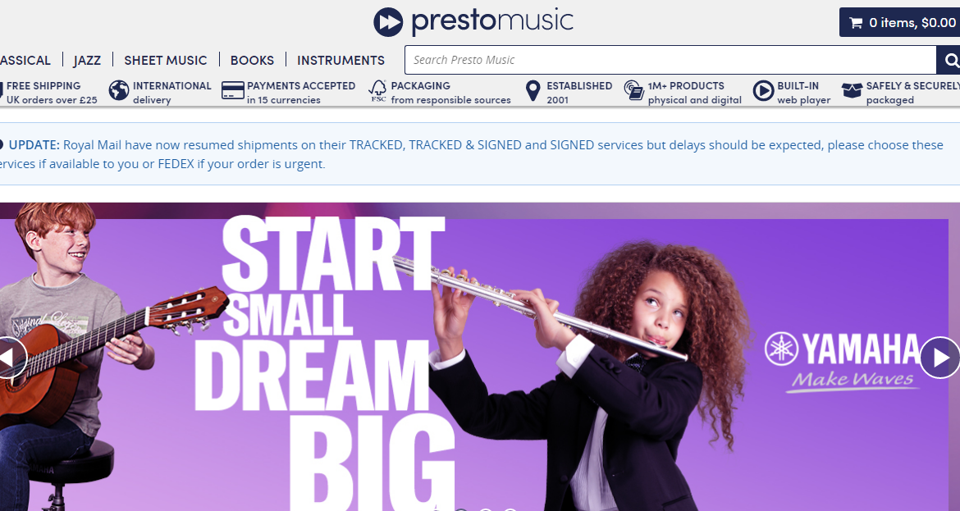Viewport: 960px width, 511px height.
Task: Click the Established 2001 location pin icon
Action: 533,91
